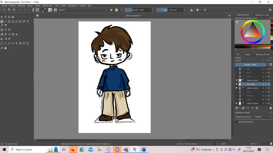Open the Filtre menu

point(57,6)
